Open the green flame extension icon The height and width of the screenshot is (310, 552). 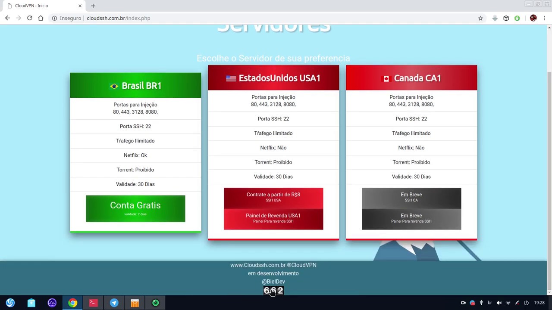[517, 18]
